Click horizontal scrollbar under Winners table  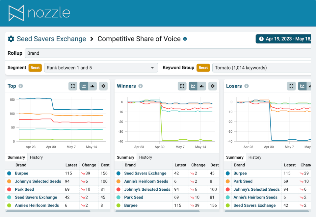[x=157, y=211]
